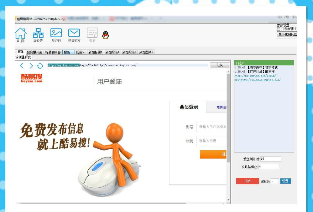Viewport: 313px width, 212px height.
Task: Click the browser vertical scrollbar
Action: [x=228, y=118]
